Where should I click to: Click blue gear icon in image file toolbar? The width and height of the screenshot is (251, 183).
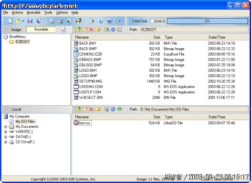pyautogui.click(x=113, y=30)
